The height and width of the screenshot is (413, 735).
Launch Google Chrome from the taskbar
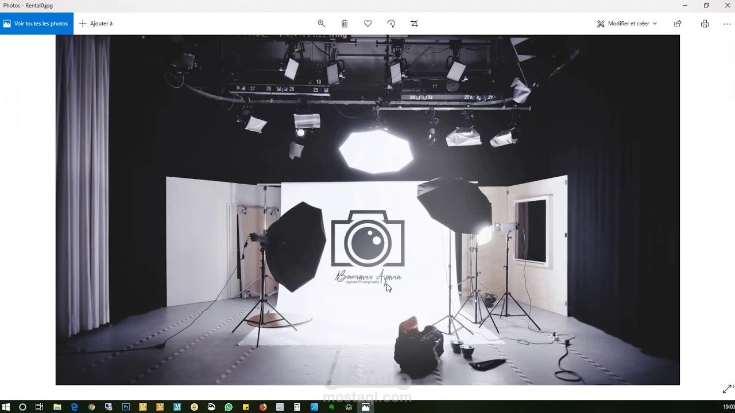pyautogui.click(x=91, y=407)
